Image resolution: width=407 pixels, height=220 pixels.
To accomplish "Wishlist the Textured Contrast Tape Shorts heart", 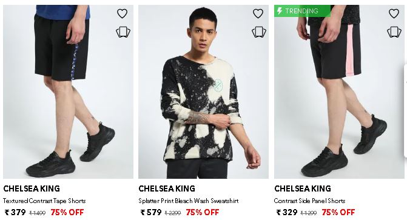I will [x=122, y=13].
